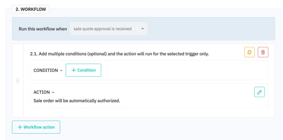The height and width of the screenshot is (140, 283).
Task: Click the "Run this workflow when" label
Action: click(x=43, y=29)
